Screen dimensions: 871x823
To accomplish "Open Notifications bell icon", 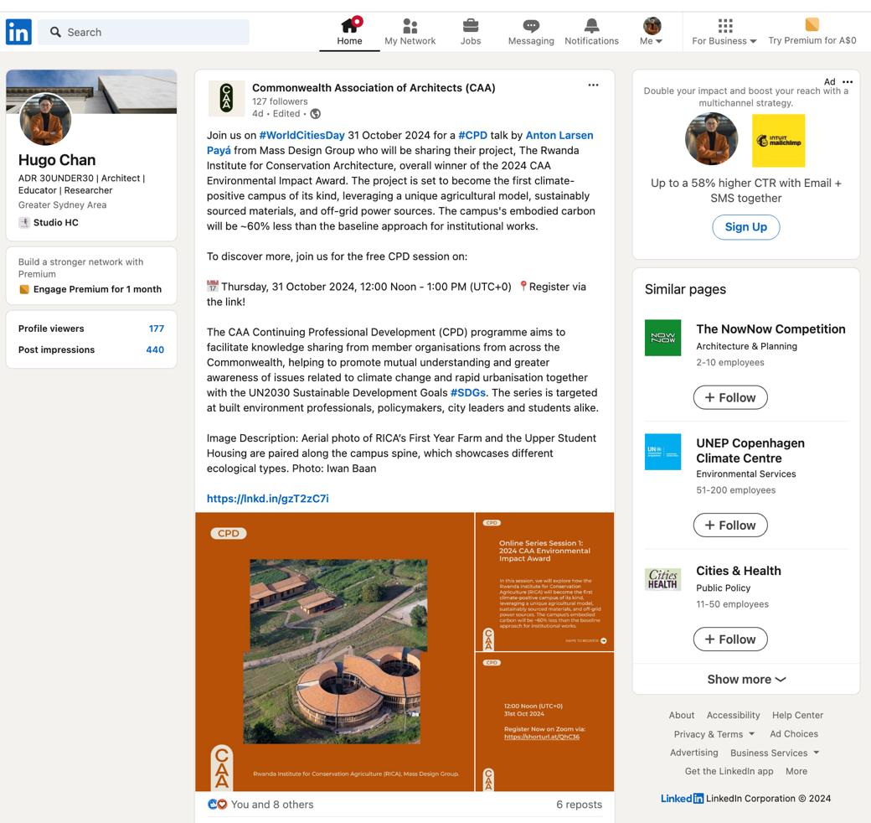I will (591, 26).
